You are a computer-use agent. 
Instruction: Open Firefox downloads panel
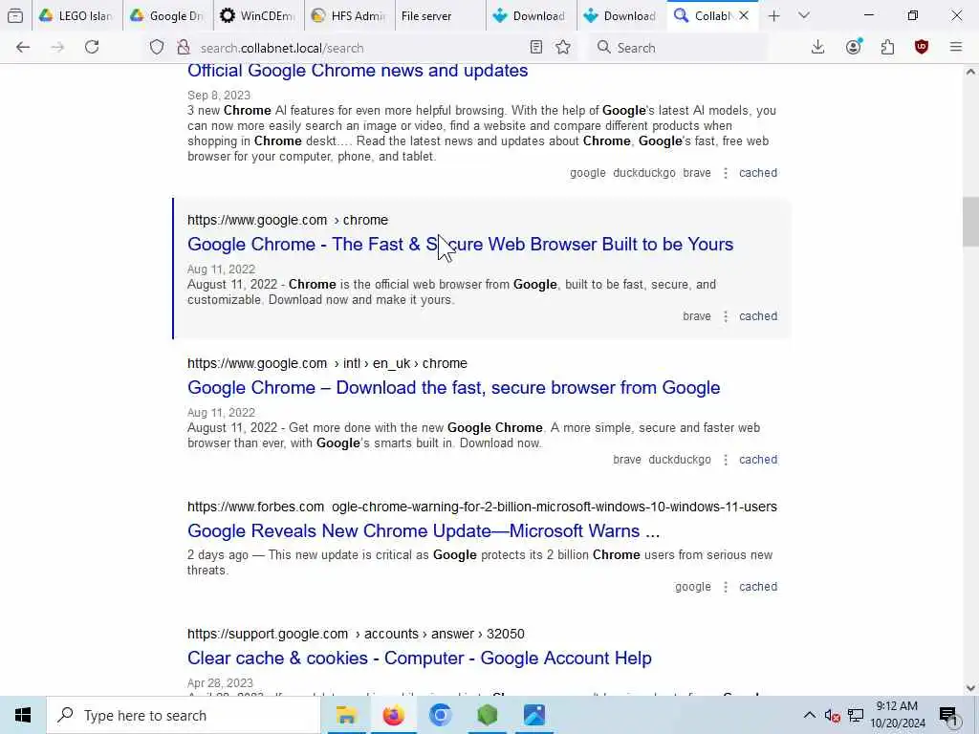[818, 48]
